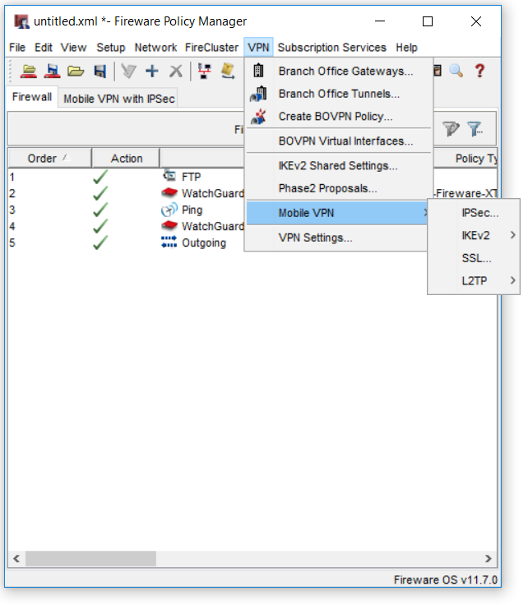Open VPN Settings menu entry
The height and width of the screenshot is (605, 528).
click(x=315, y=238)
